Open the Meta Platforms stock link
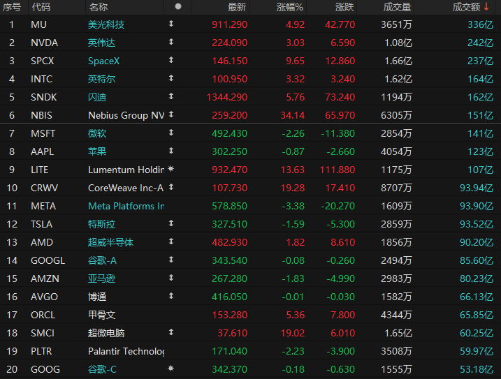The width and height of the screenshot is (501, 379). (126, 206)
